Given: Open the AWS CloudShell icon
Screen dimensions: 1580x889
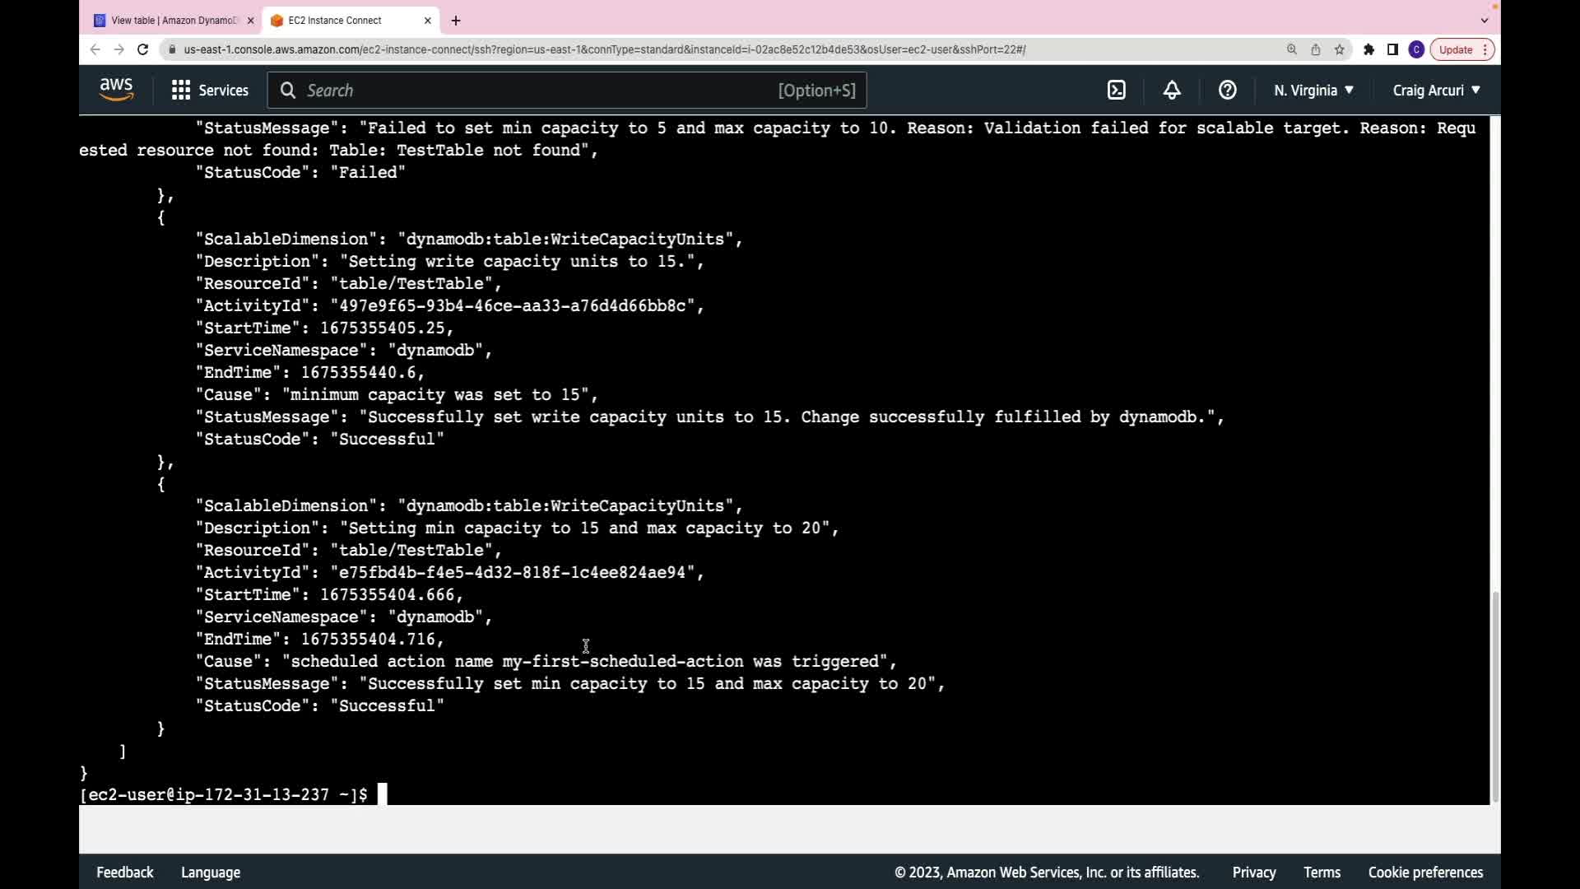Looking at the screenshot, I should point(1116,91).
